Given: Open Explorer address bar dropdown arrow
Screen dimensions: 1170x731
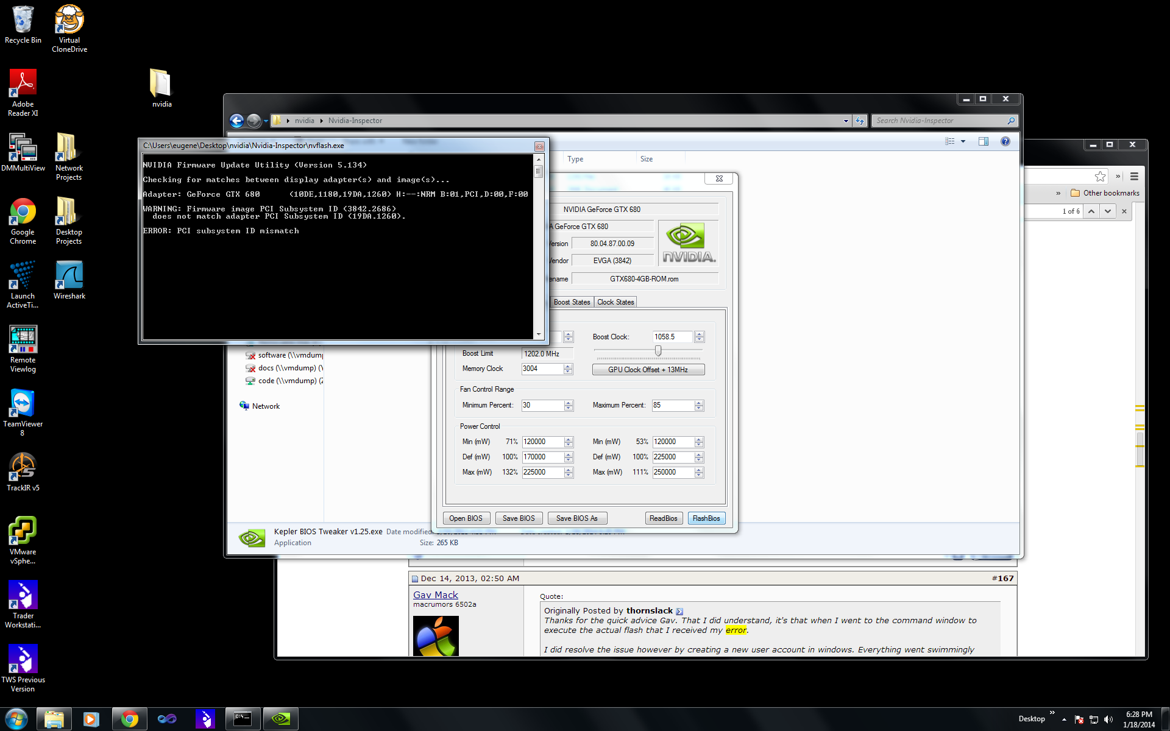Looking at the screenshot, I should pyautogui.click(x=846, y=121).
